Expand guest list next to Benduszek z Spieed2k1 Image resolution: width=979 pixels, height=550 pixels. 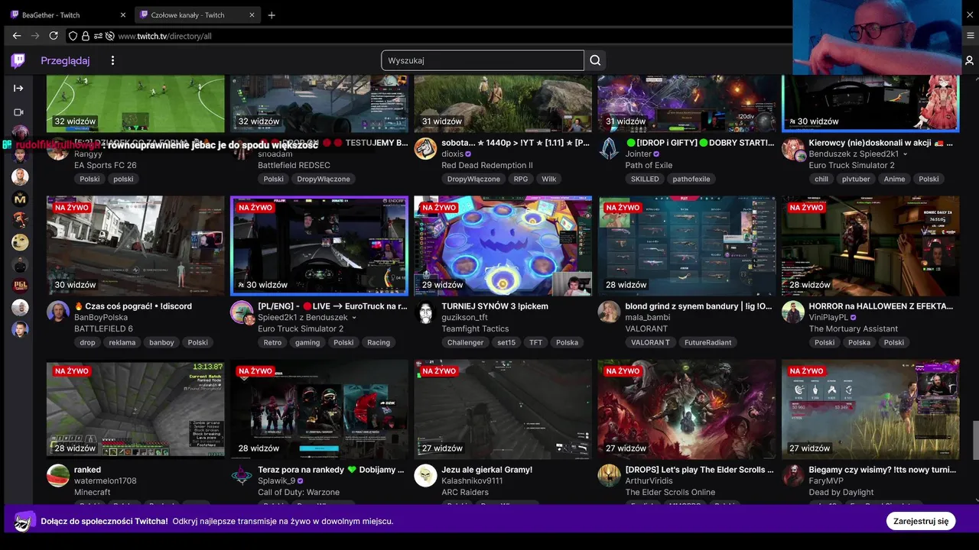pyautogui.click(x=906, y=154)
